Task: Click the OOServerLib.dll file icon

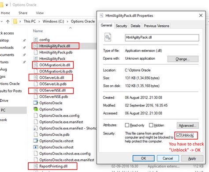Action: (36, 78)
